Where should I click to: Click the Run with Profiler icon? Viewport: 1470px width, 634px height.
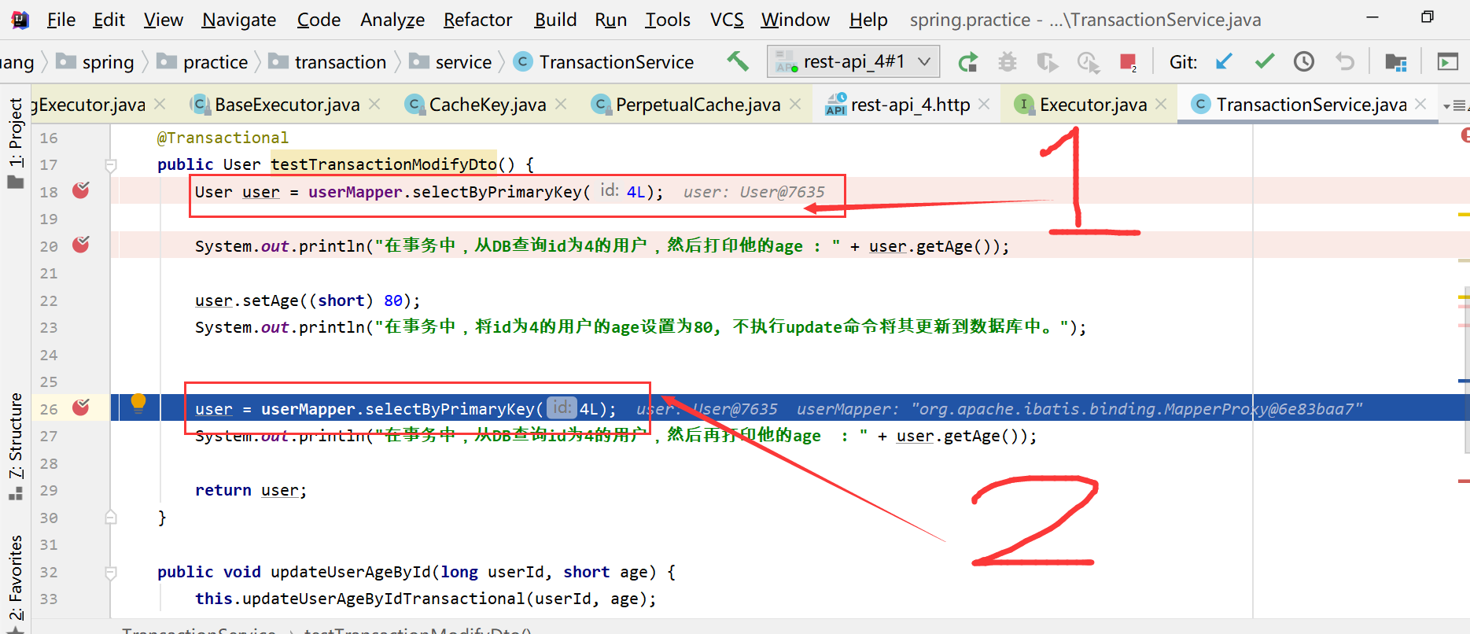click(x=1089, y=61)
